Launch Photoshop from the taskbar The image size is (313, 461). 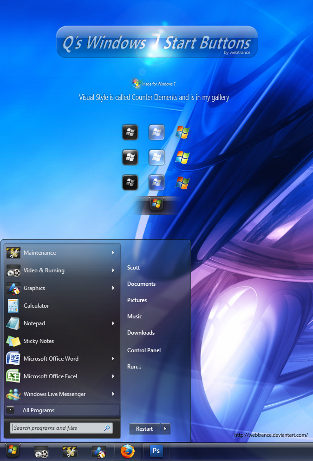(x=156, y=451)
